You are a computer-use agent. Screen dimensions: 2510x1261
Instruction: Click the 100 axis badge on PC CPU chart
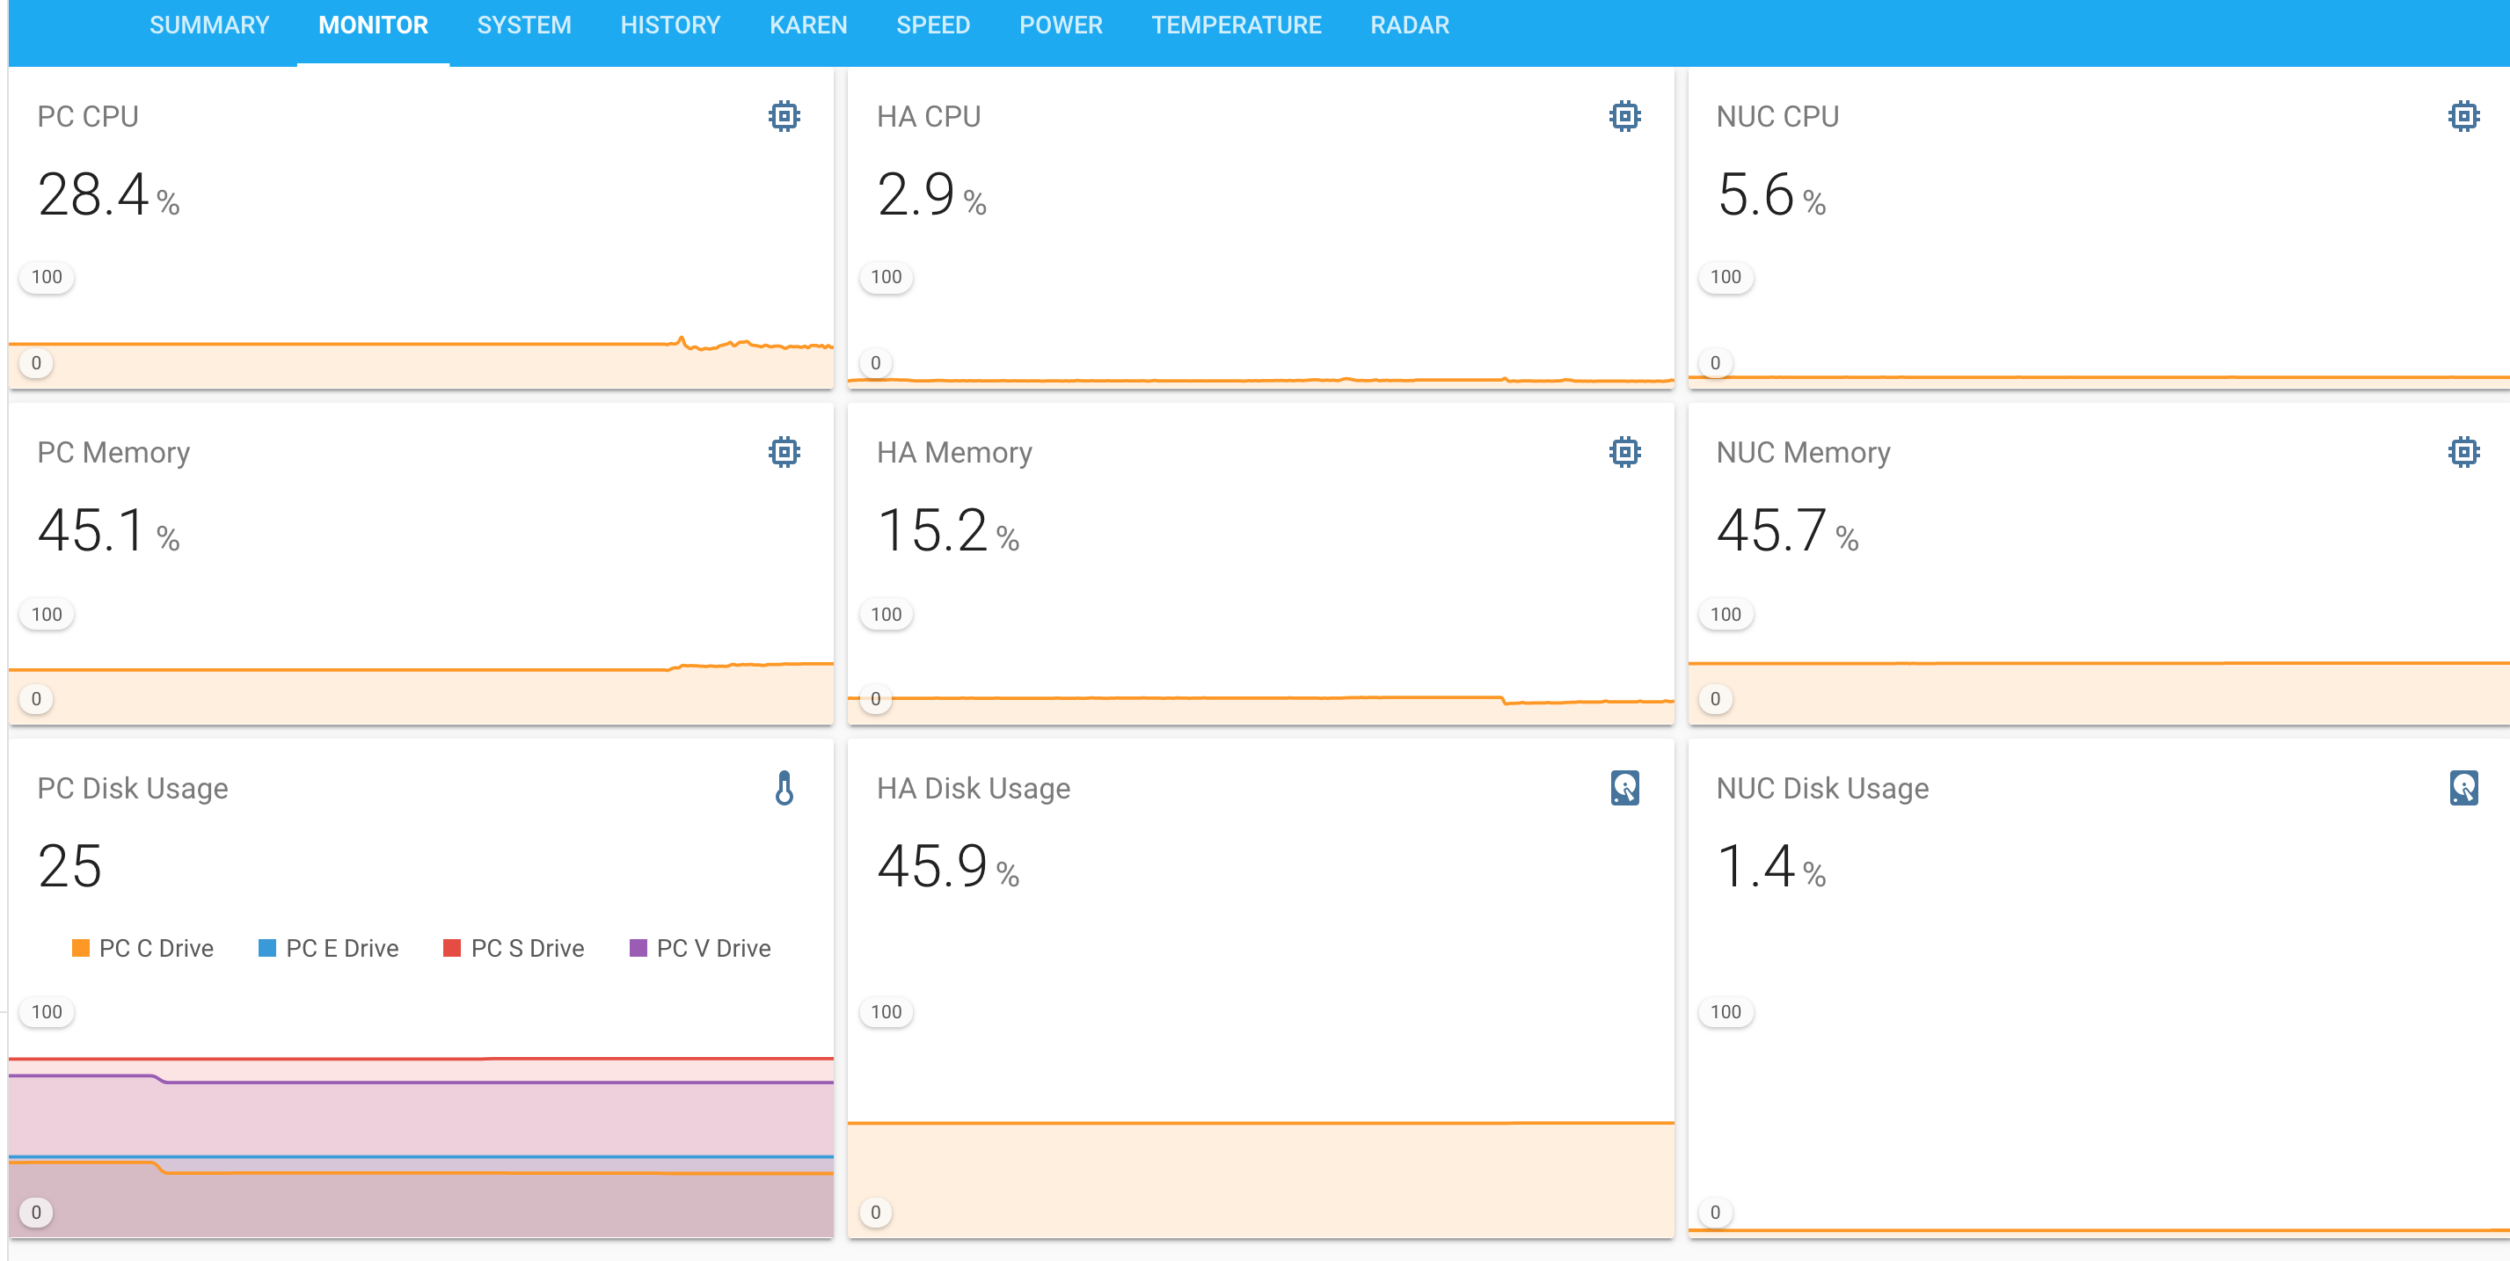[45, 277]
